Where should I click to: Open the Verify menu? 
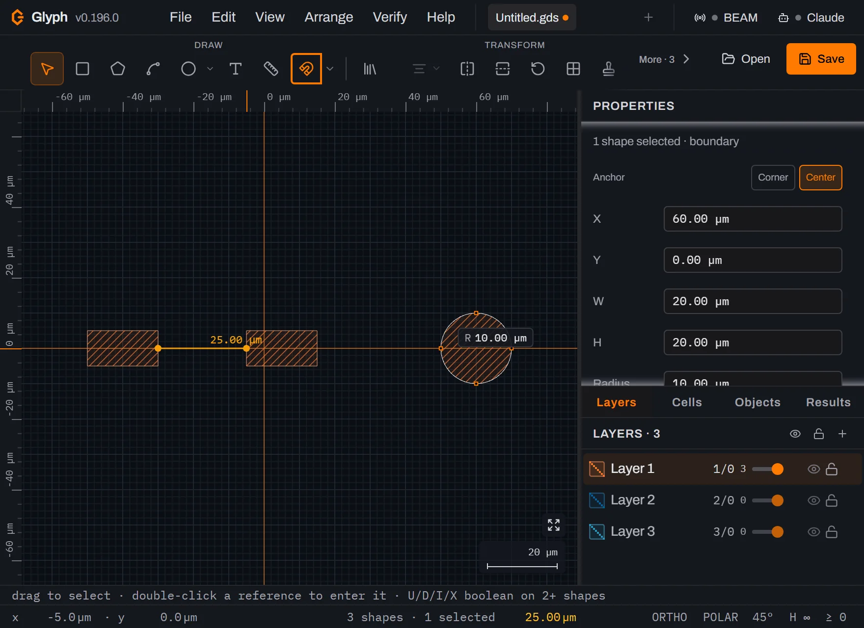coord(390,17)
